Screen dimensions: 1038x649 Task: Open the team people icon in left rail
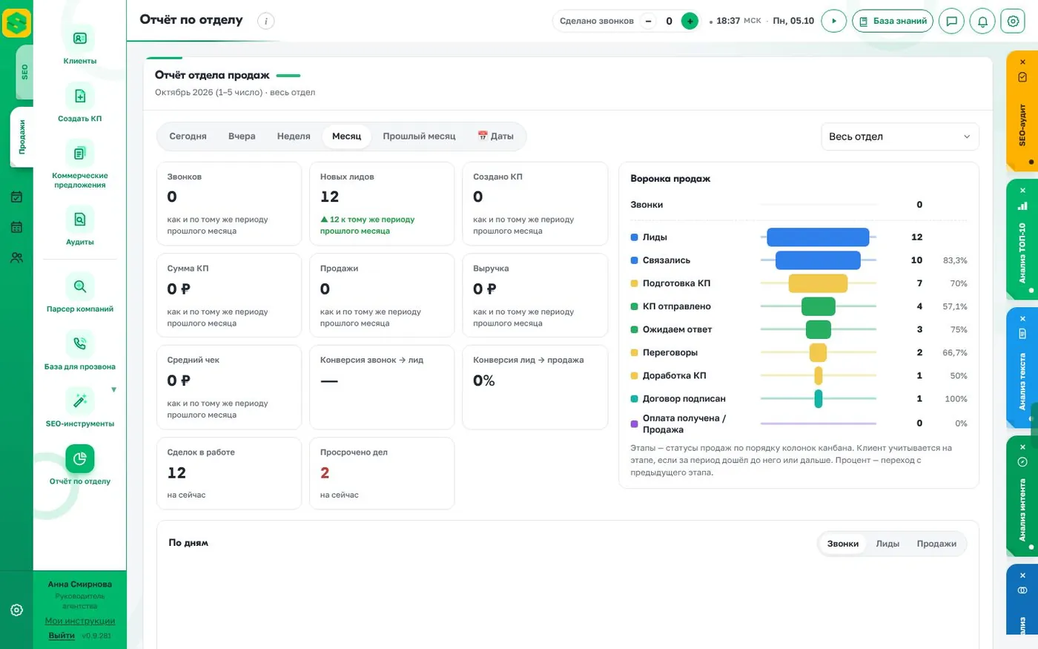point(16,257)
